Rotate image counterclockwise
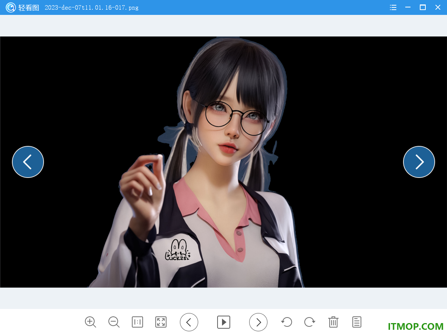Screen dimensions: 447x335 pos(286,322)
